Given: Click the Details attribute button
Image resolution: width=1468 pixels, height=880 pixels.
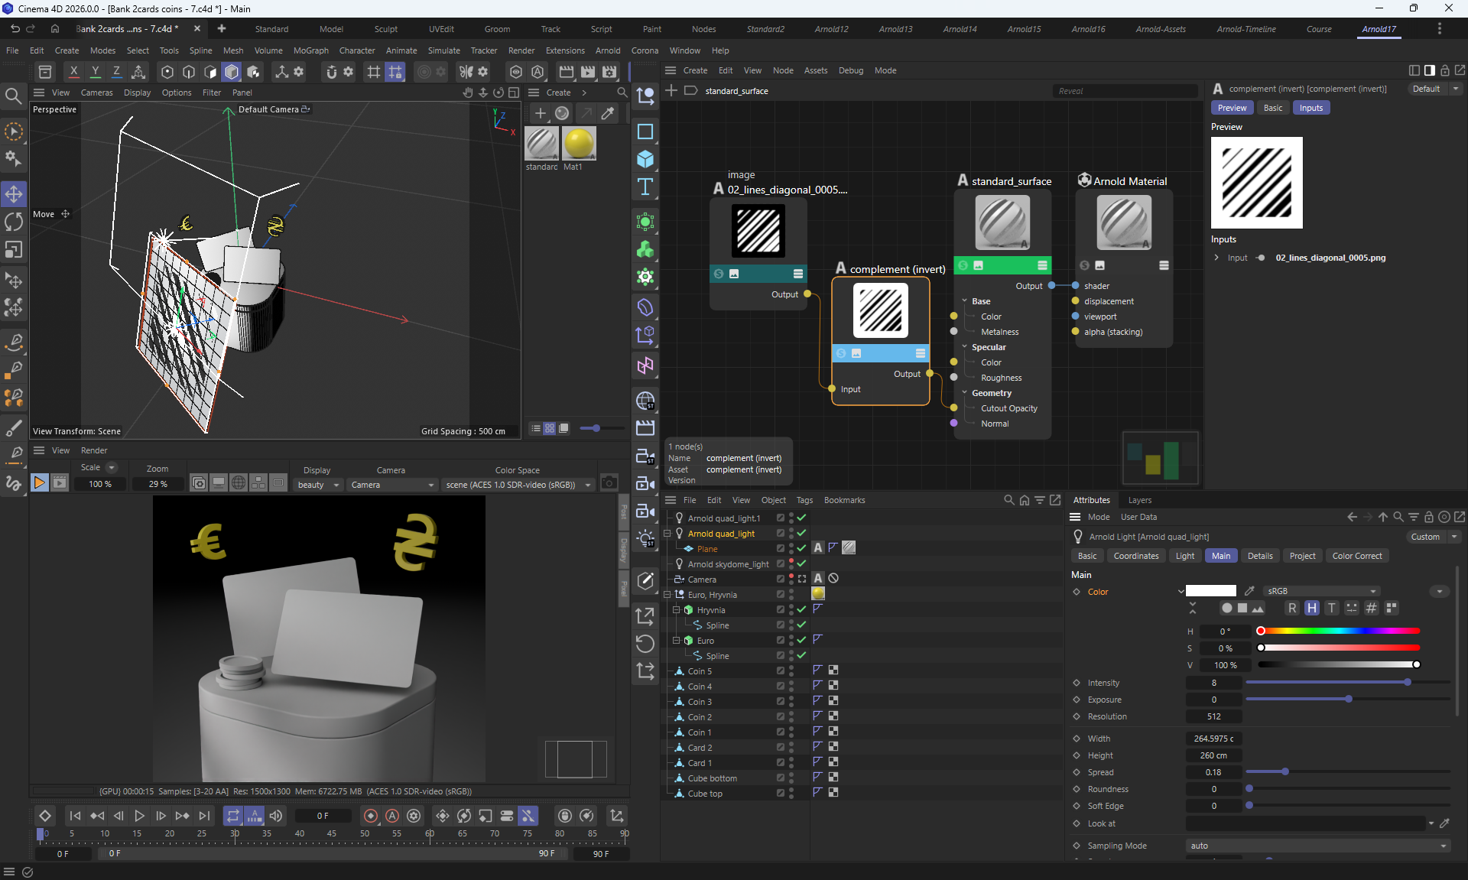Looking at the screenshot, I should click(x=1259, y=556).
